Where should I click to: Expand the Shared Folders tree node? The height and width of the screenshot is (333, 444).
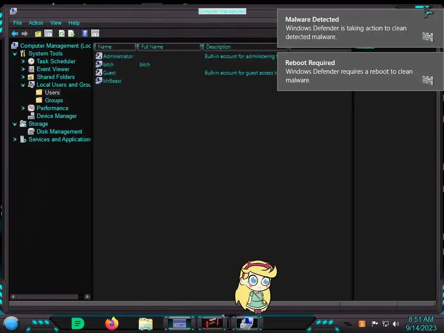point(23,77)
